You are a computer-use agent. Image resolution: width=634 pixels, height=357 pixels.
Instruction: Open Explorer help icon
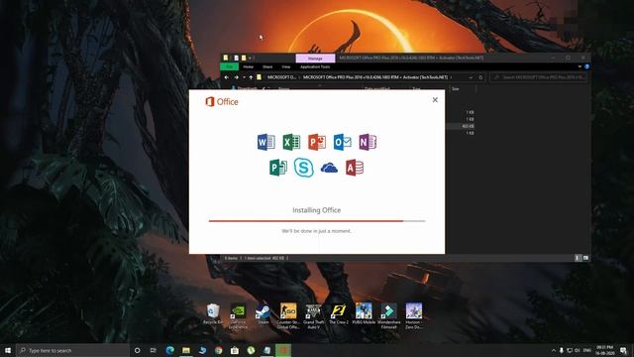coord(586,66)
